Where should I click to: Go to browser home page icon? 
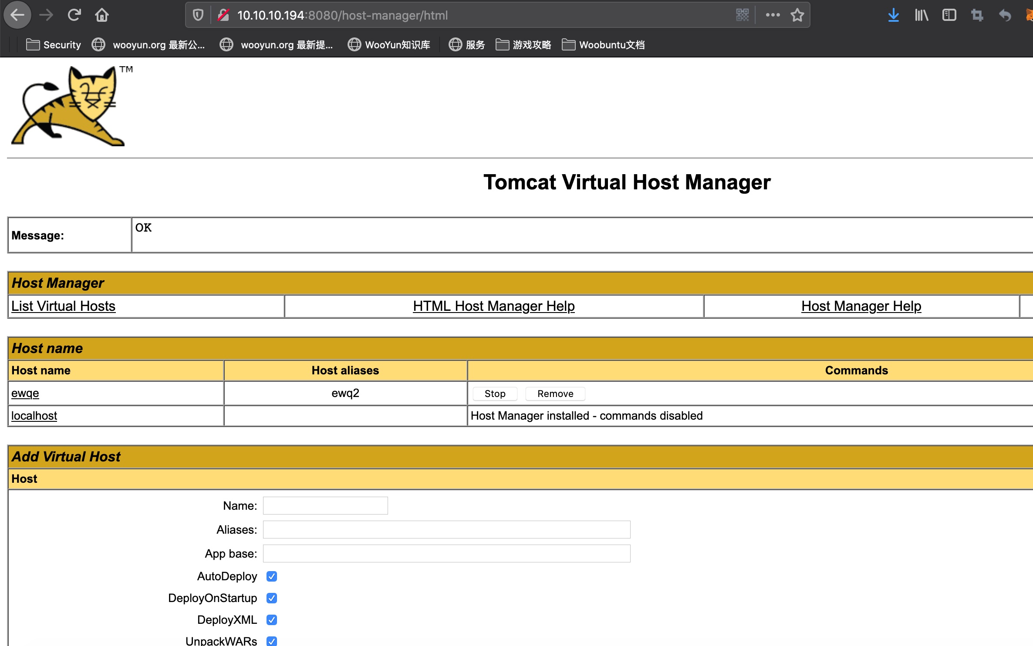[102, 15]
